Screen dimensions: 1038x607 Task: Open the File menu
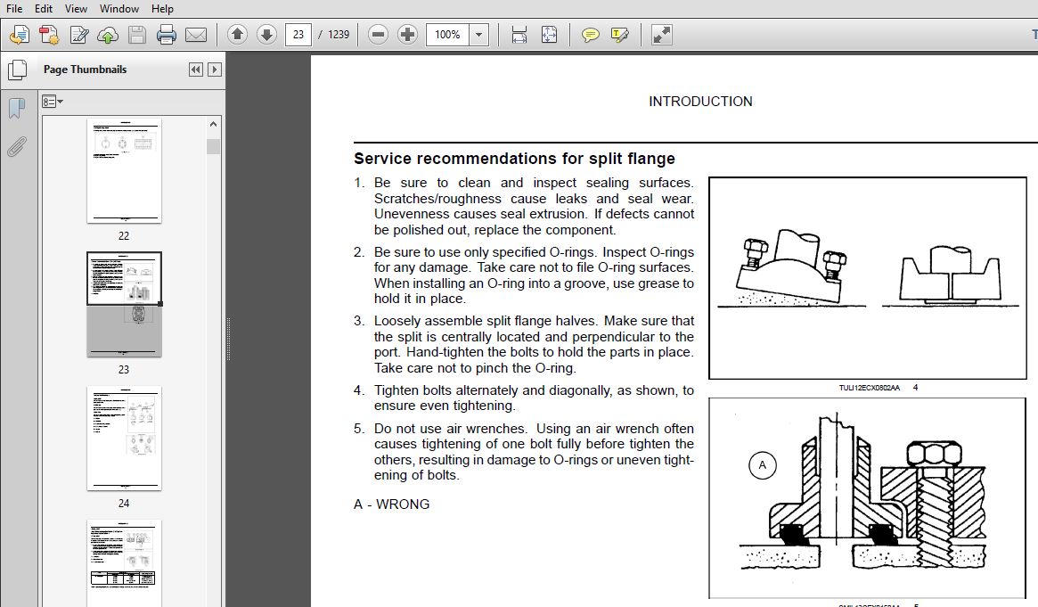(x=14, y=9)
